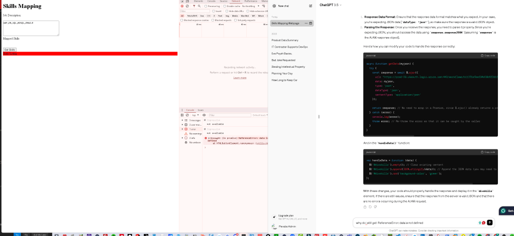514x236 pixels.
Task: Open IT Contractor Supports DevOps chat
Action: pos(289,47)
